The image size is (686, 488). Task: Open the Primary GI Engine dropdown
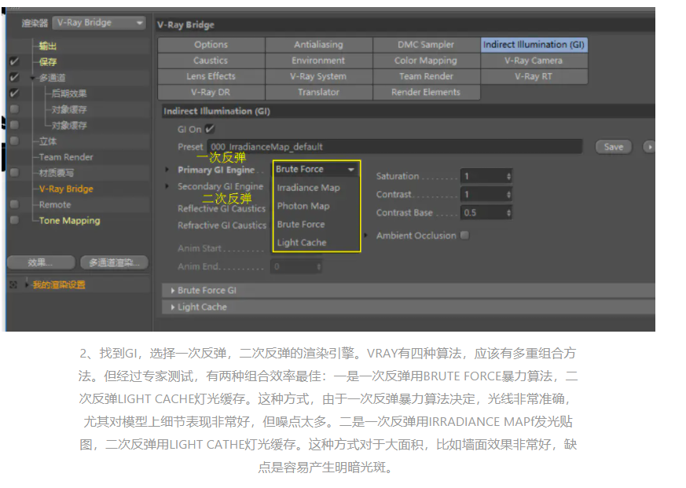coord(315,169)
